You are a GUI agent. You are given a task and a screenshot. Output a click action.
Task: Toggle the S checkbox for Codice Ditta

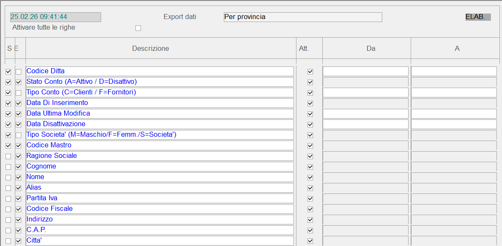pyautogui.click(x=8, y=72)
